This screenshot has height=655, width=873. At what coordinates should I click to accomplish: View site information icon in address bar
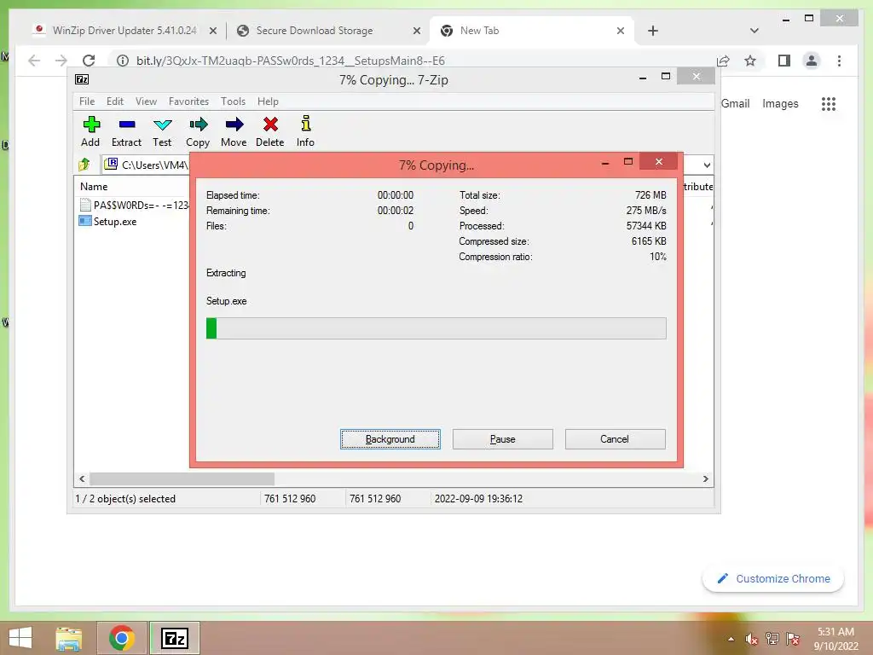click(x=123, y=61)
